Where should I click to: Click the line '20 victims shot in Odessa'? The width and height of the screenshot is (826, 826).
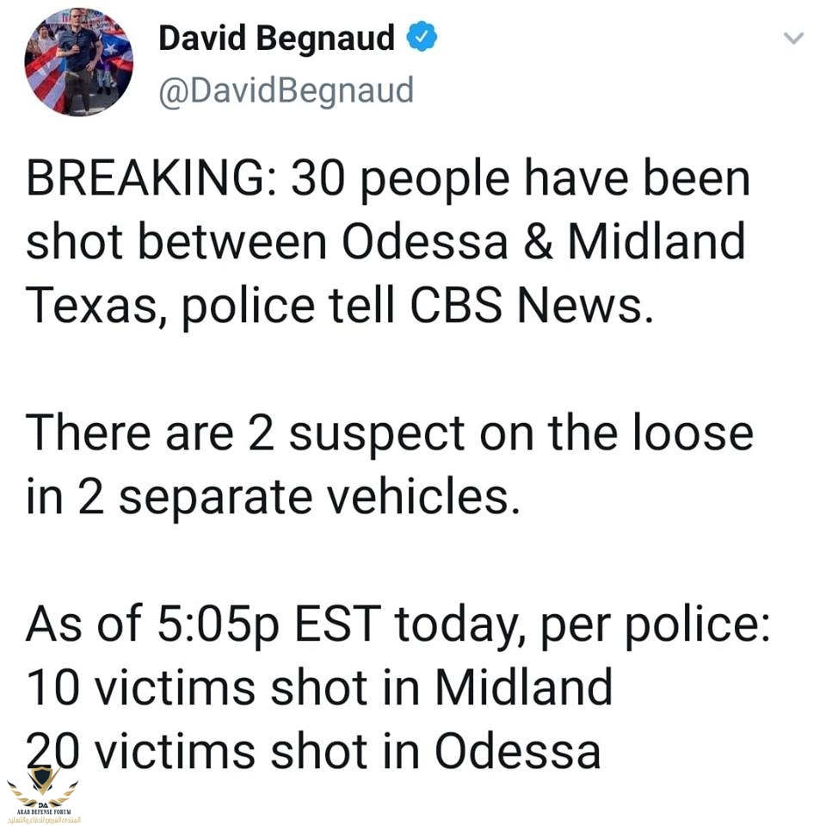coord(312,749)
